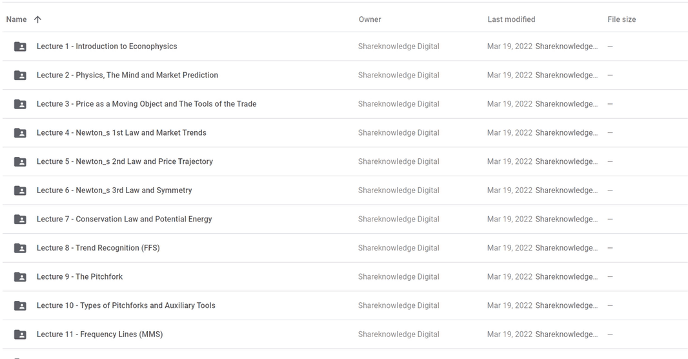Sort files by the Name column header
The image size is (688, 359).
16,19
